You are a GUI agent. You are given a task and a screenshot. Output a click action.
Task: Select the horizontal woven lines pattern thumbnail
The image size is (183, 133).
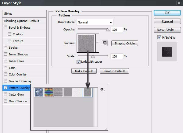59,92
